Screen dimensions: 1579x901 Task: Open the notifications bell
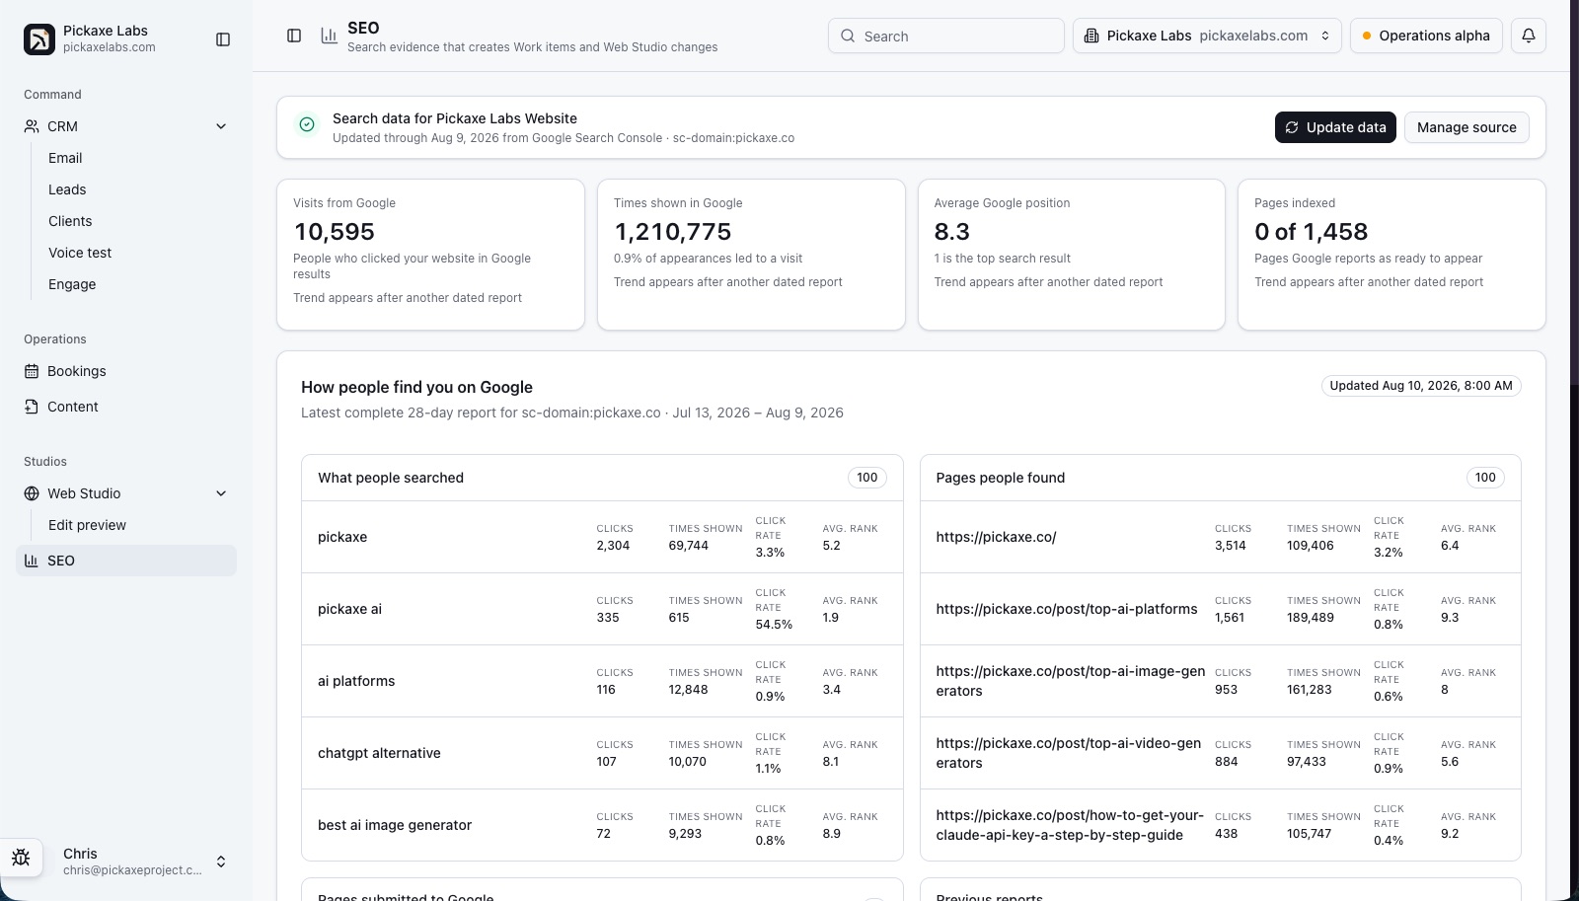click(x=1529, y=36)
